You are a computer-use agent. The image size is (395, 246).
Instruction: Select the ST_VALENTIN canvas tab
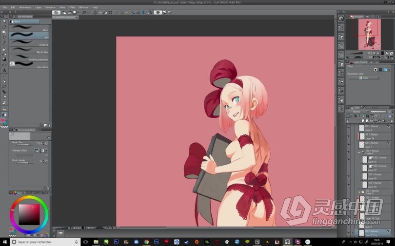pyautogui.click(x=65, y=18)
